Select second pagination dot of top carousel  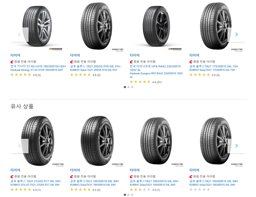(x=128, y=87)
